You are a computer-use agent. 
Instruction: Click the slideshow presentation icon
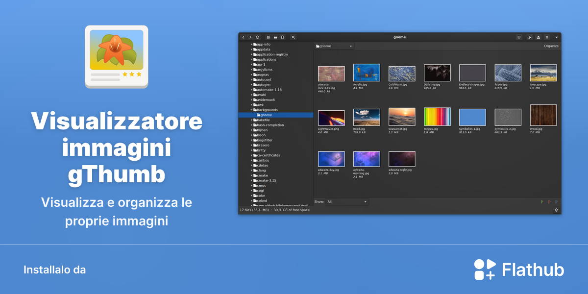519,37
